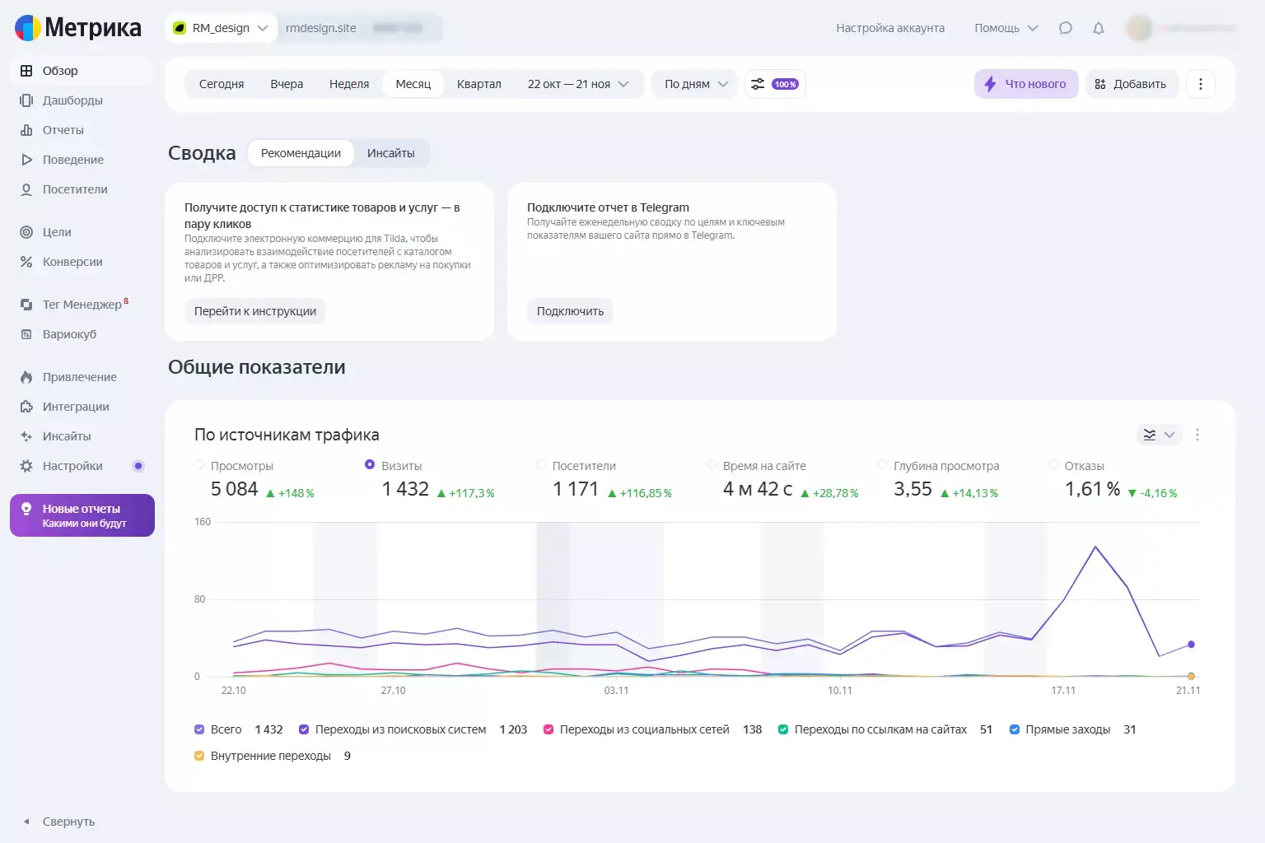Select the Поведение sidebar icon
The height and width of the screenshot is (843, 1265).
tap(26, 160)
